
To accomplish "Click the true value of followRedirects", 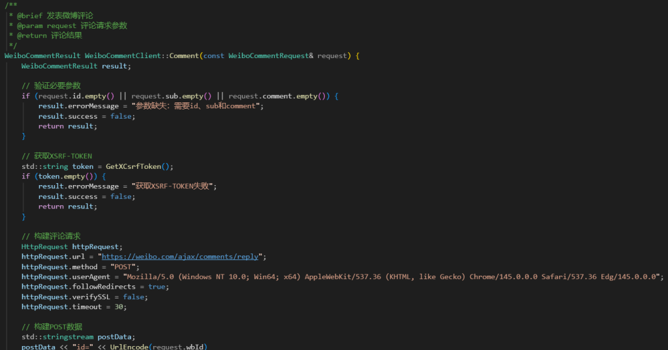I will [157, 287].
